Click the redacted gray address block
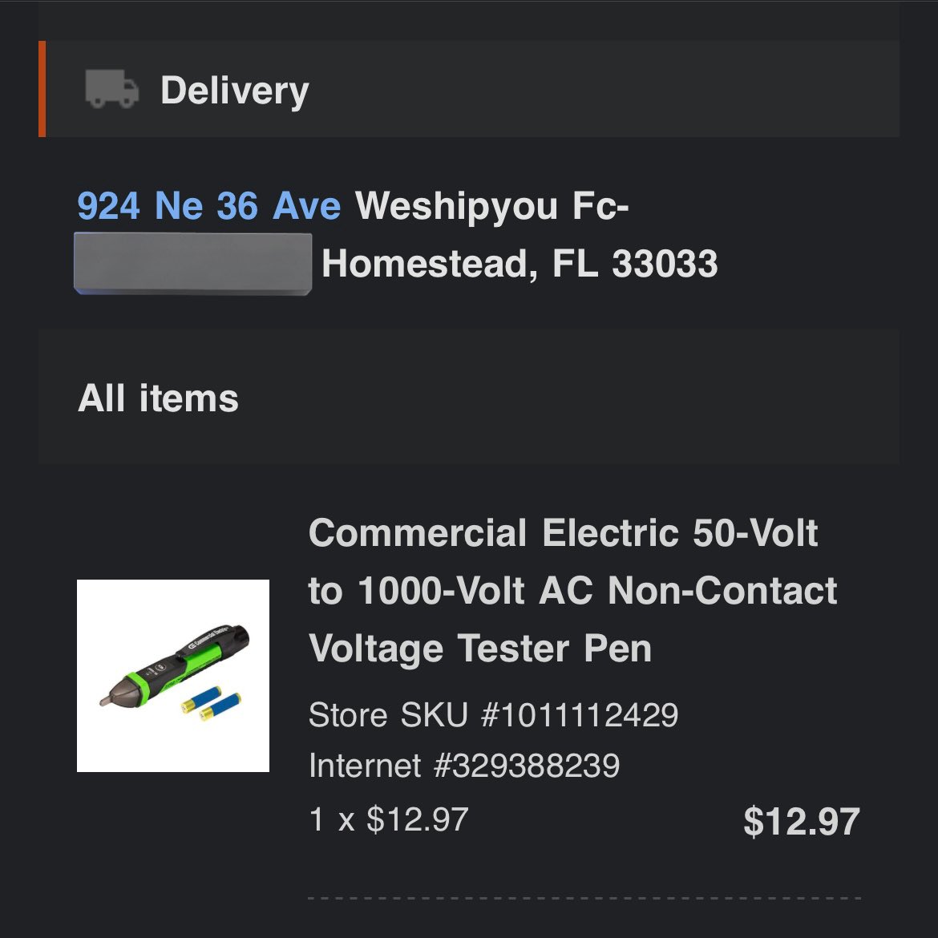938x938 pixels. coord(192,264)
